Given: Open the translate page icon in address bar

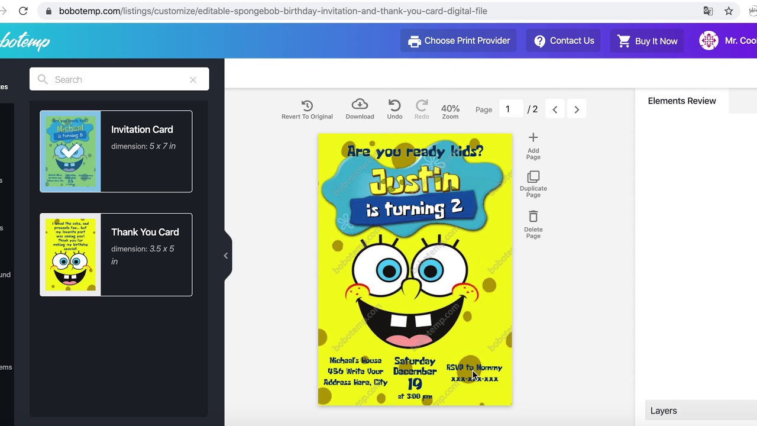Looking at the screenshot, I should tap(708, 11).
